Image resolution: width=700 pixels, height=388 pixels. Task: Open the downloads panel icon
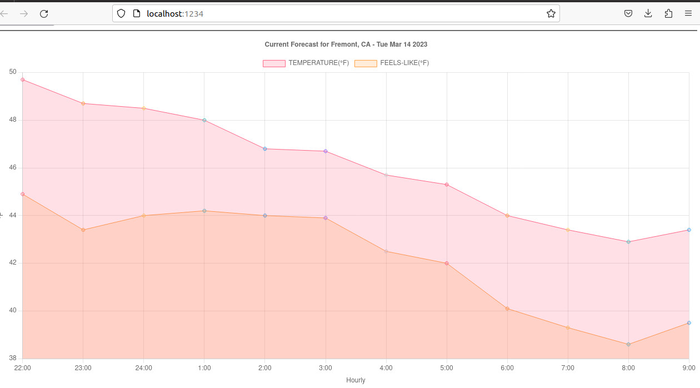[648, 14]
